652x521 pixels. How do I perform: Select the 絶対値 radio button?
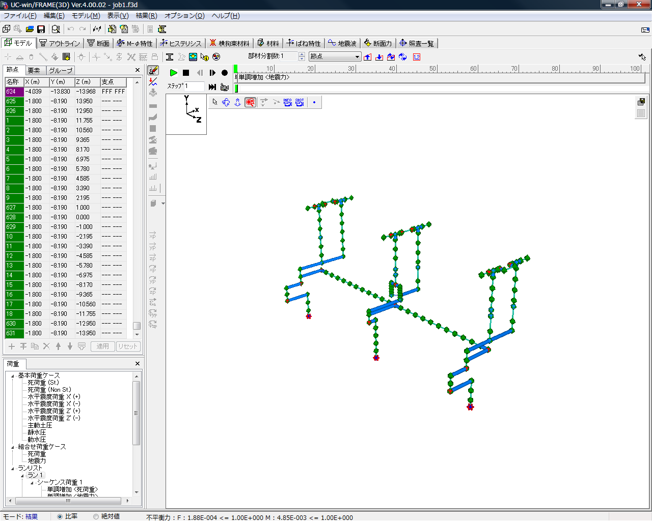pos(96,516)
